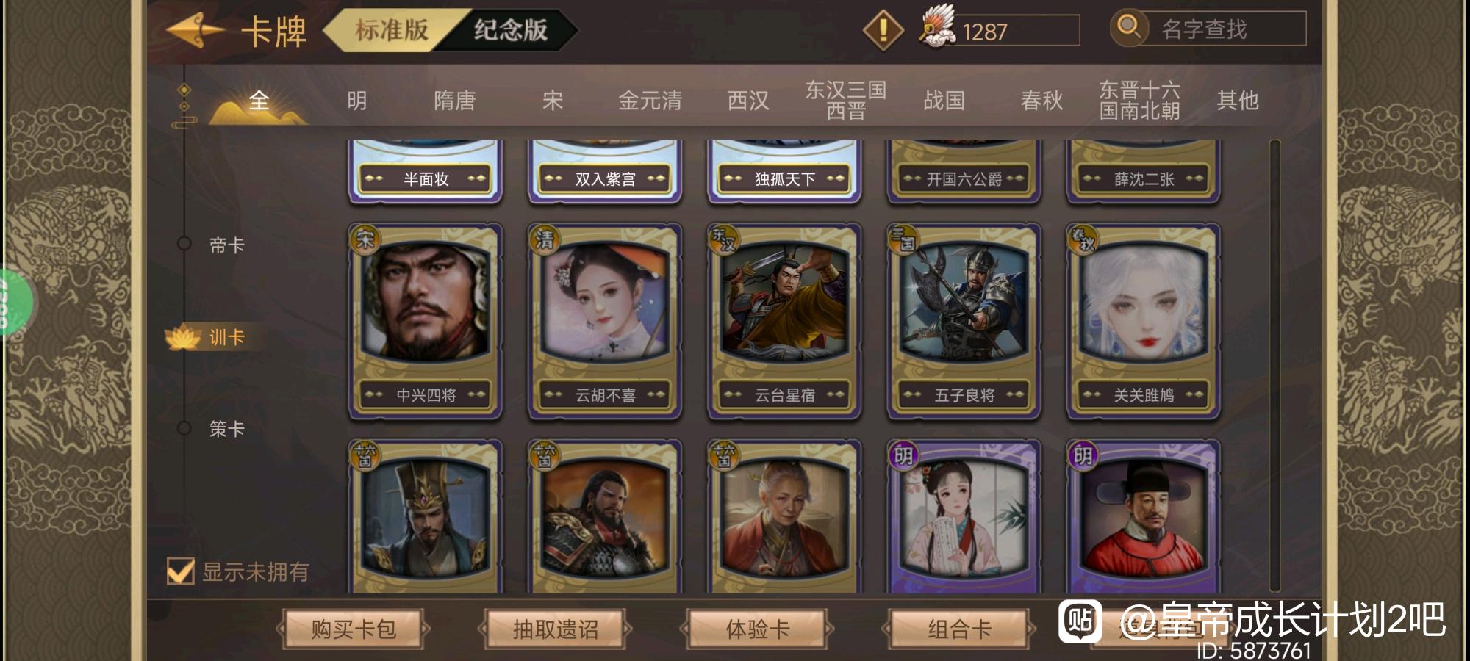
Task: Click the 购买卡包 button
Action: click(353, 629)
